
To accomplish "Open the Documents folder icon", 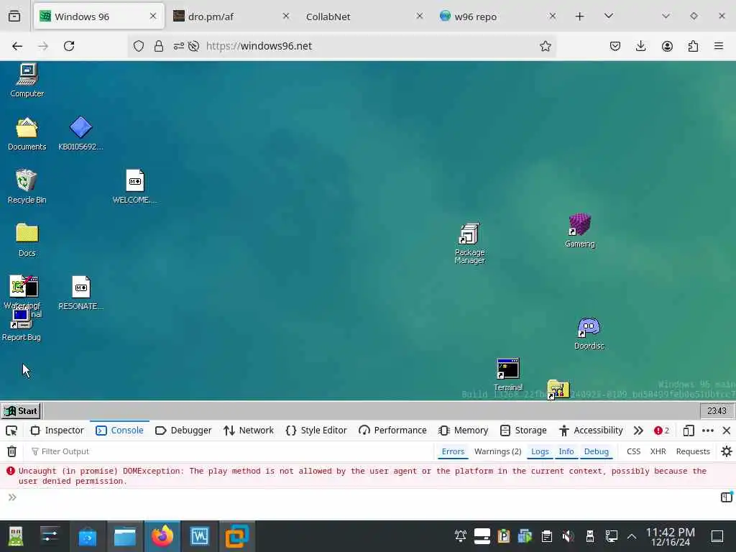I will (27, 134).
